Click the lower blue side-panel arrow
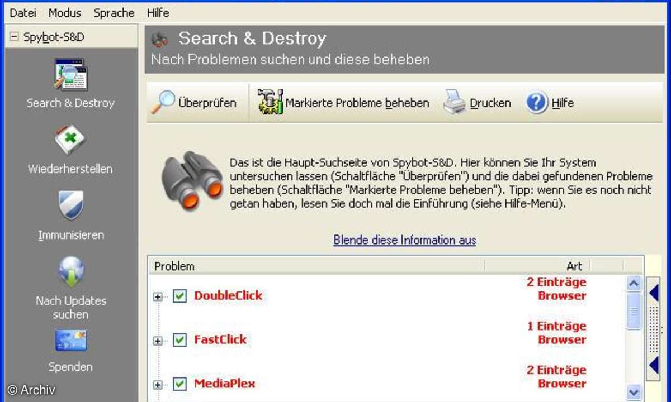The width and height of the screenshot is (671, 402). pos(654,366)
